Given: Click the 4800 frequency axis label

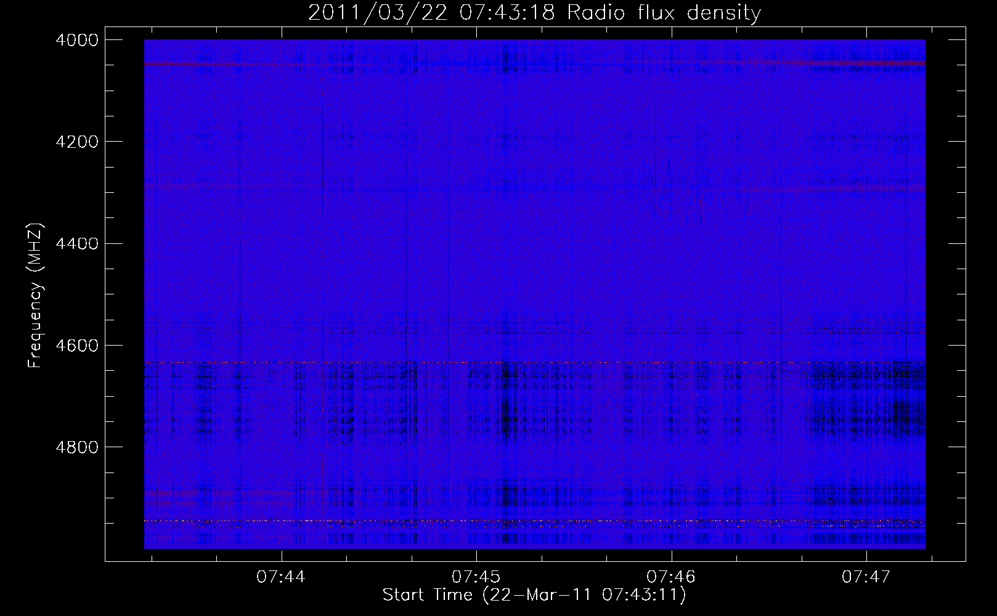Looking at the screenshot, I should coord(77,447).
